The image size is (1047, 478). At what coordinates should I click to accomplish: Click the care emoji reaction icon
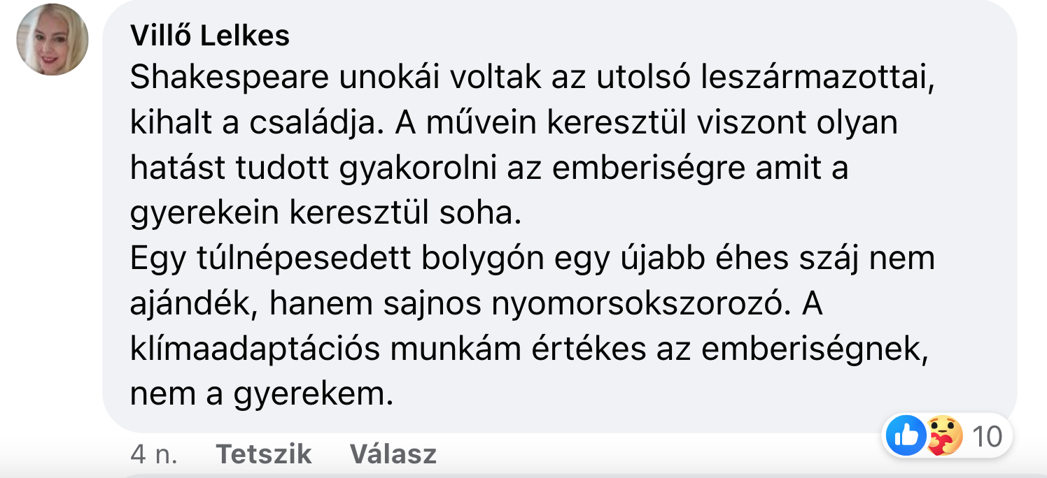click(x=944, y=436)
